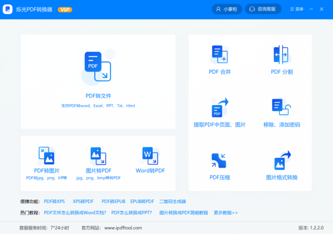Select the PDF转图片 icon

(x=47, y=156)
